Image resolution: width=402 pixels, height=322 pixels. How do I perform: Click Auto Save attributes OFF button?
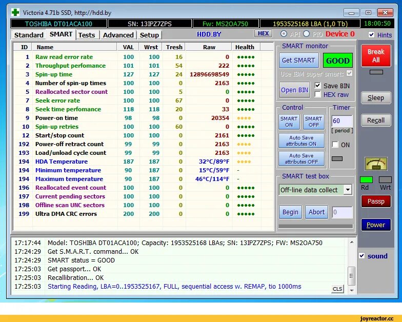[301, 159]
